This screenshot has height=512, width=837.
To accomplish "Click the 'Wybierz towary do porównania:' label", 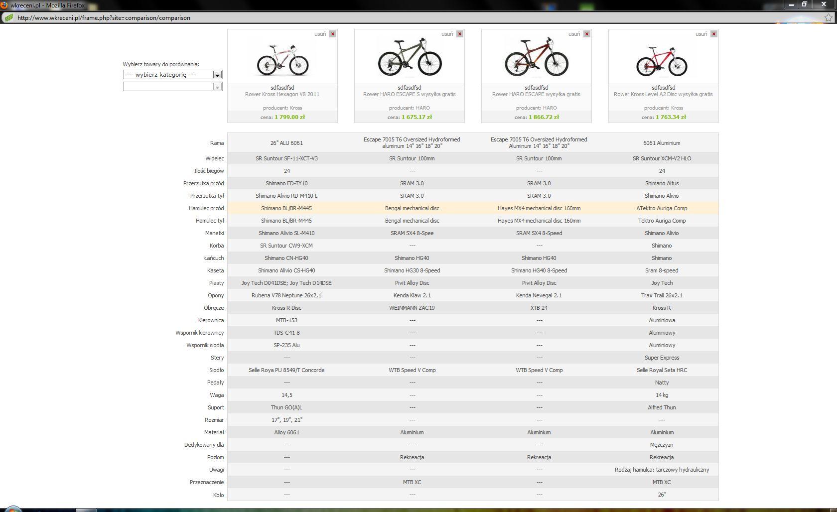I will click(x=161, y=64).
